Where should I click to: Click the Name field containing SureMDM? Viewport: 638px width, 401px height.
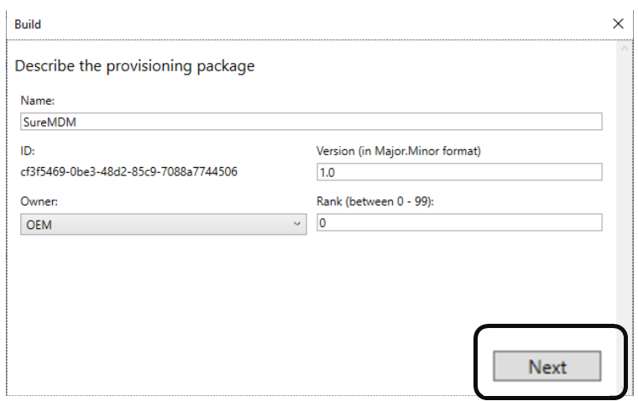point(311,122)
